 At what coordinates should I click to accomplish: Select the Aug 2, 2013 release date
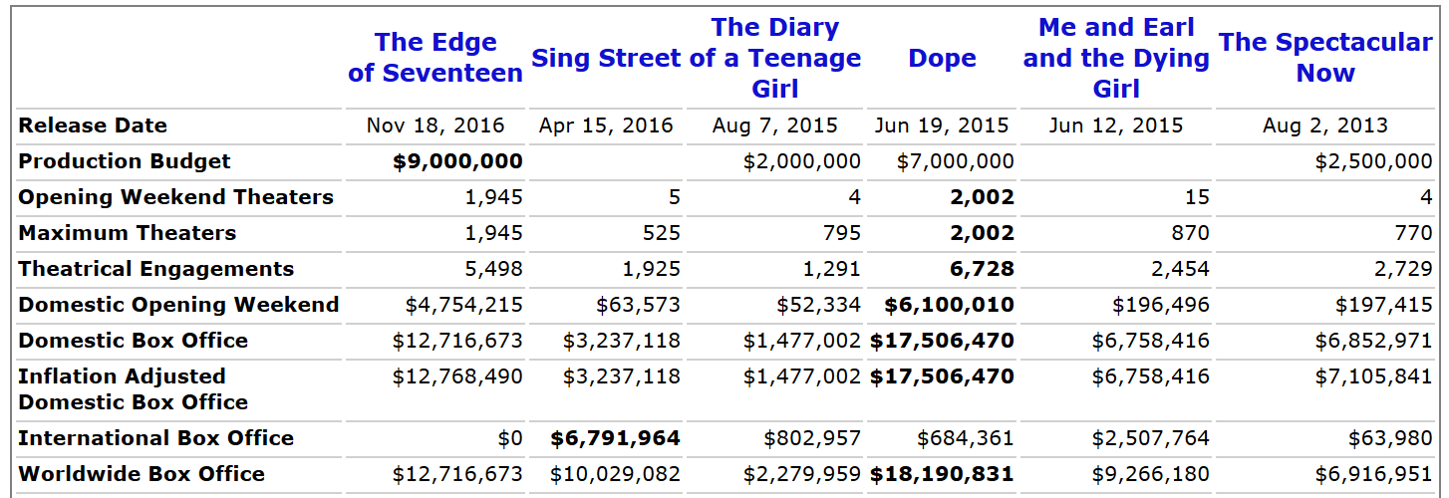point(1324,125)
